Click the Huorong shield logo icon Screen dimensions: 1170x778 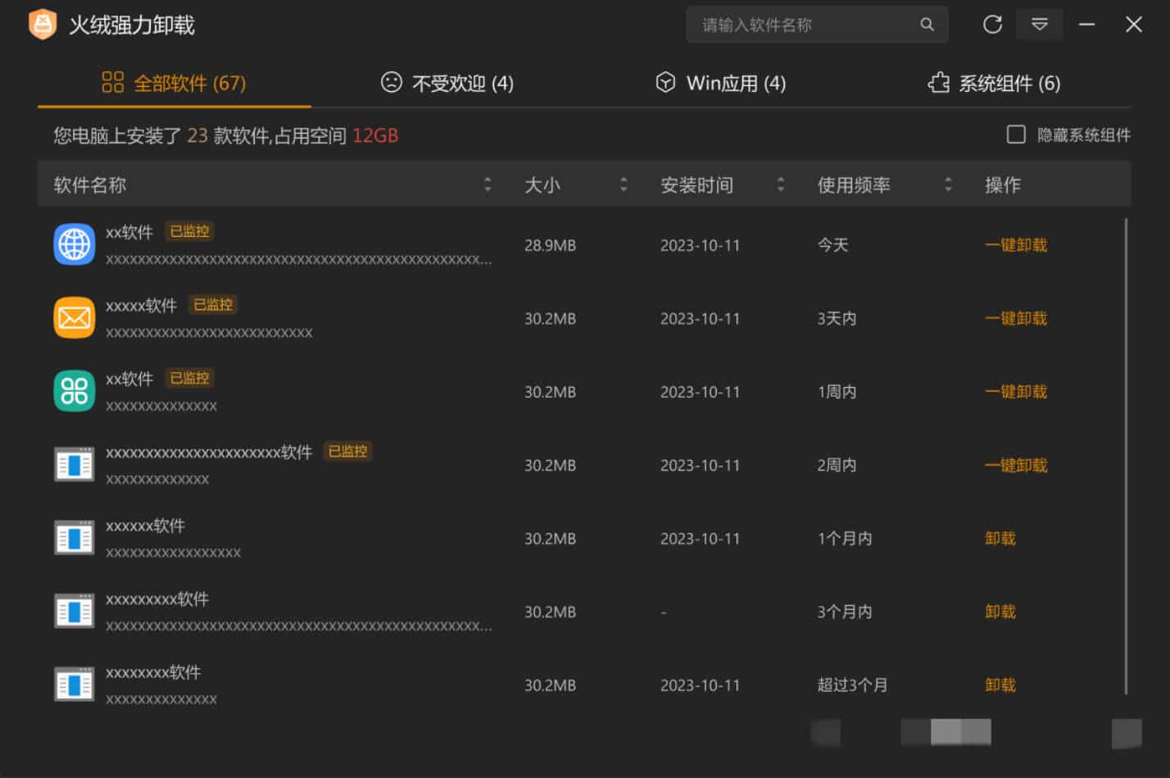click(42, 25)
